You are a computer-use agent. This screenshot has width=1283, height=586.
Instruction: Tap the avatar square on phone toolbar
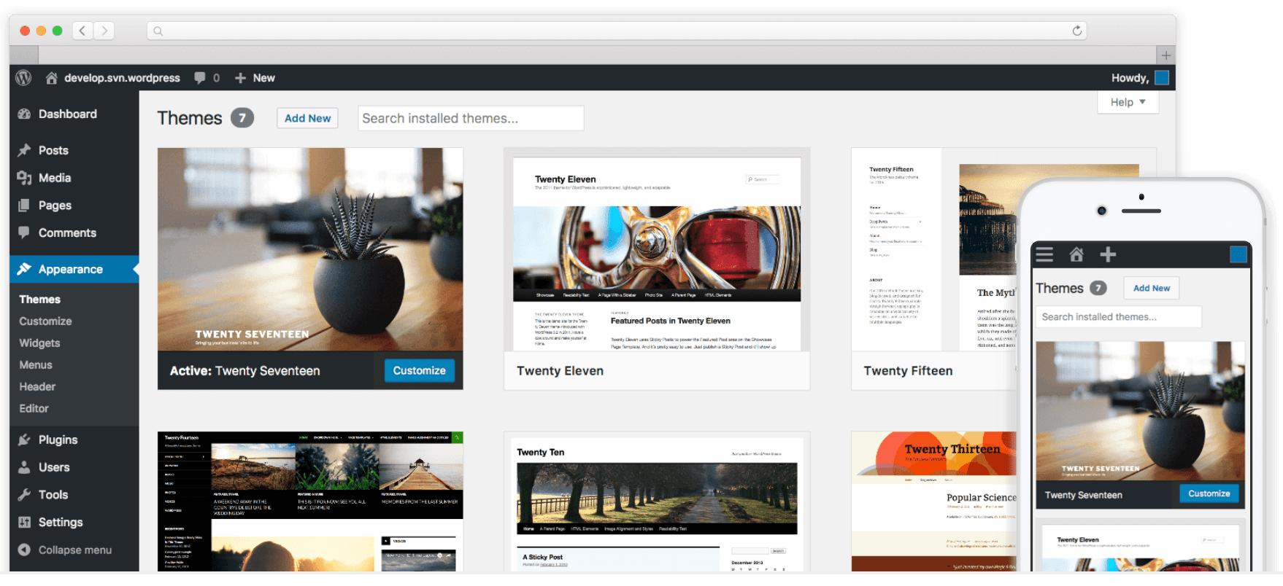1238,254
